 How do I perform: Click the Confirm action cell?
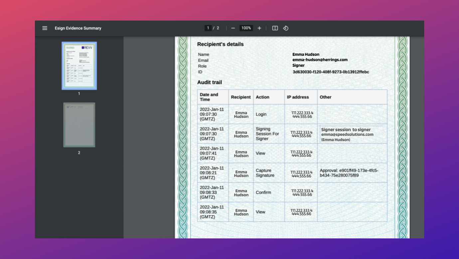tap(263, 192)
